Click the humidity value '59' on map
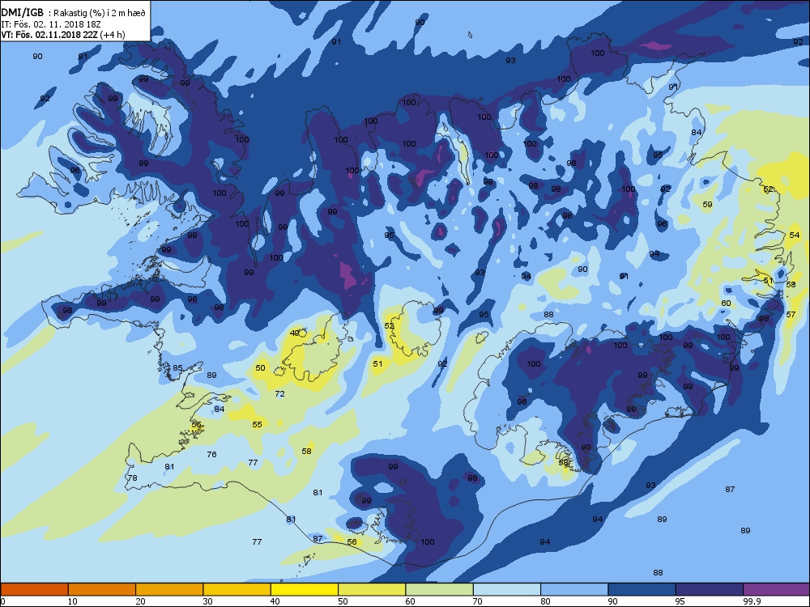The height and width of the screenshot is (607, 810). 708,205
